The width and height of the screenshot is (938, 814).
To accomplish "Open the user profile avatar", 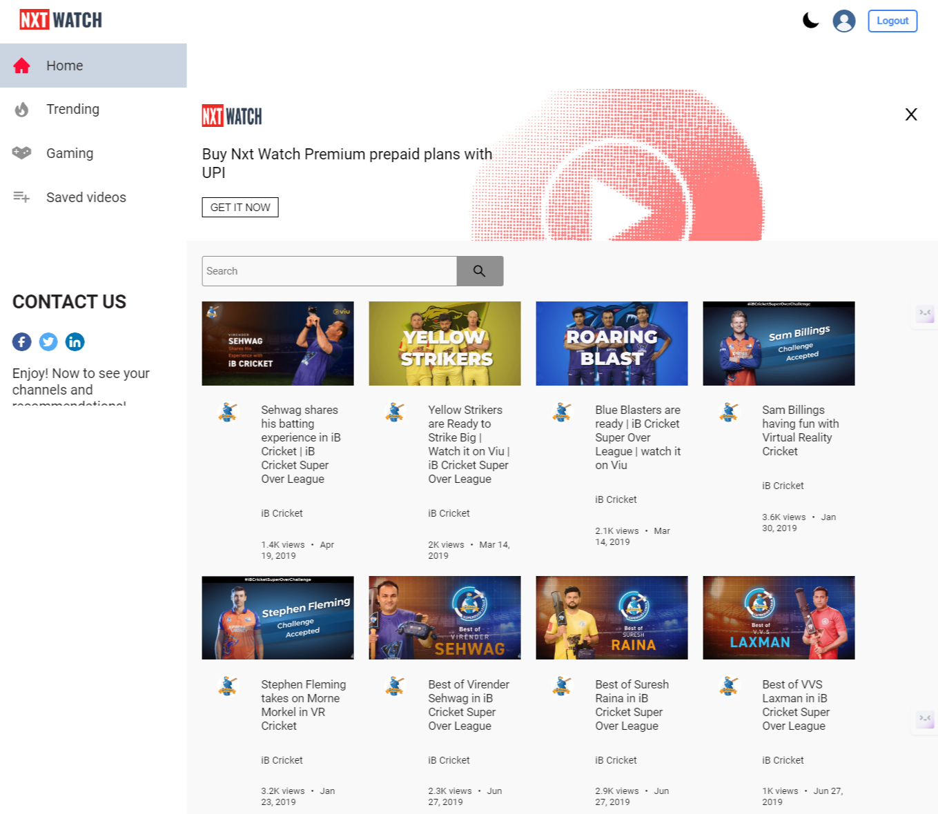I will (x=844, y=21).
